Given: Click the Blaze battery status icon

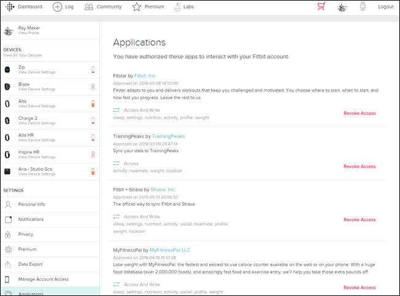Looking at the screenshot, I should 93,87.
